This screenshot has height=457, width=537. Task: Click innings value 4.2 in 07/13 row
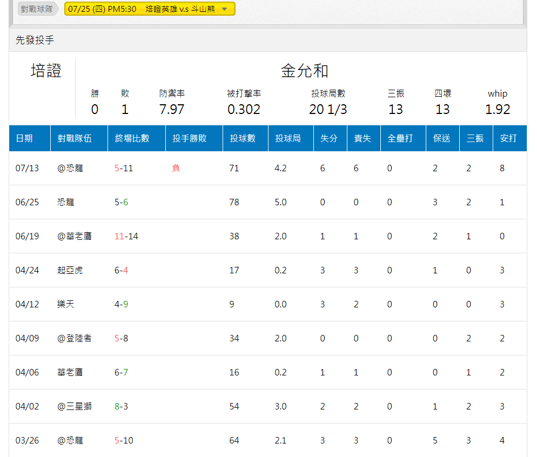click(280, 168)
